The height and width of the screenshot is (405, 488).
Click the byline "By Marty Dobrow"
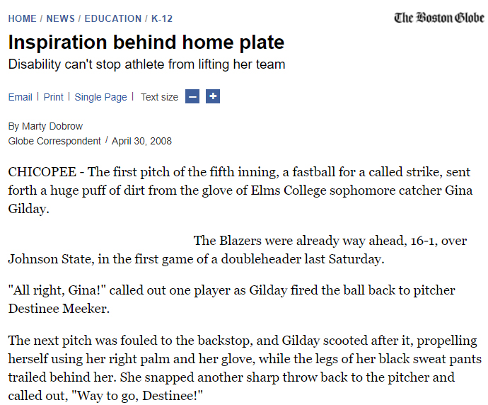coord(45,126)
